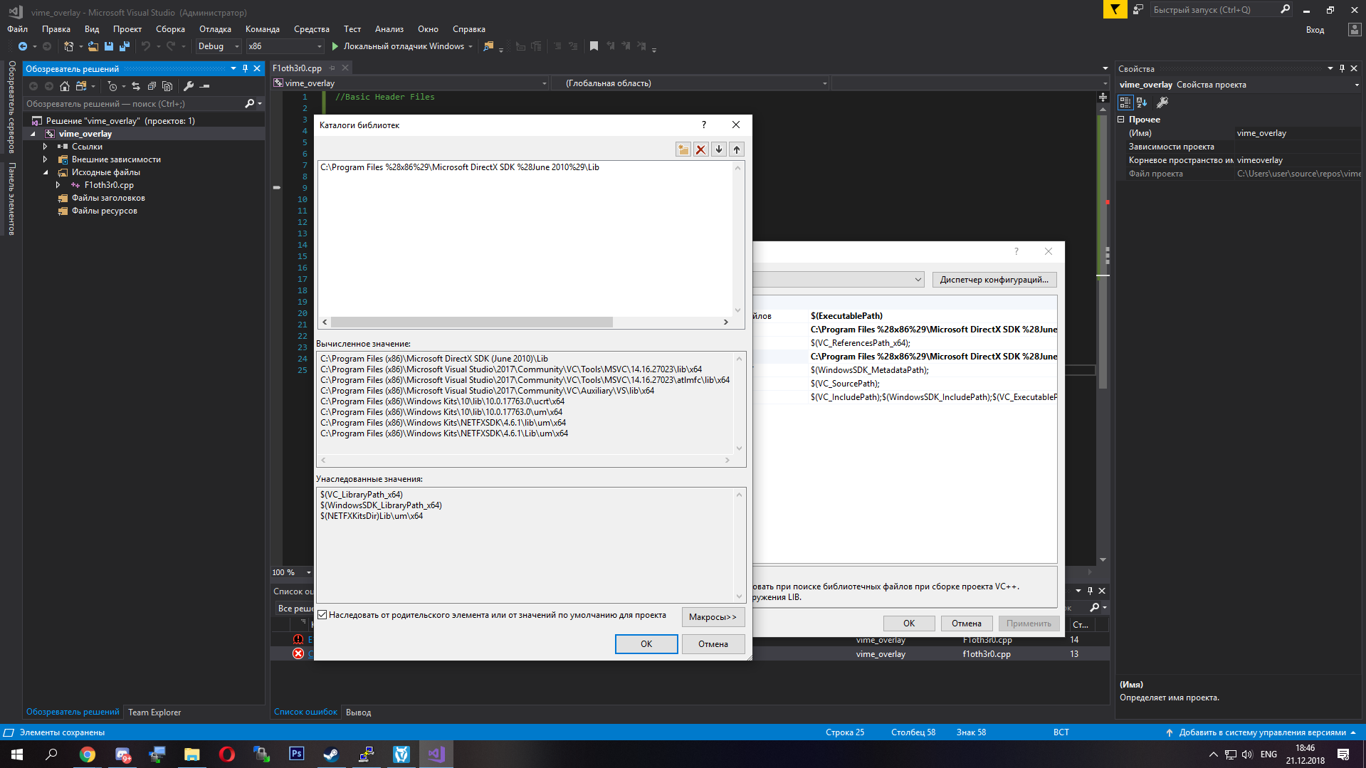Move library path down with arrow icon
This screenshot has height=768, width=1366.
(719, 149)
